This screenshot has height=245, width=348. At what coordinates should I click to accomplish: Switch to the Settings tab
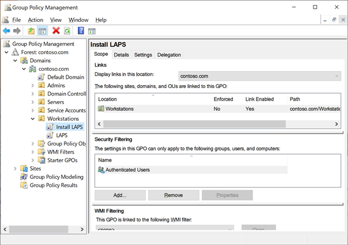click(x=143, y=55)
